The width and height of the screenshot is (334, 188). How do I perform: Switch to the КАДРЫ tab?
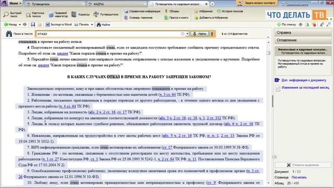coord(117,4)
